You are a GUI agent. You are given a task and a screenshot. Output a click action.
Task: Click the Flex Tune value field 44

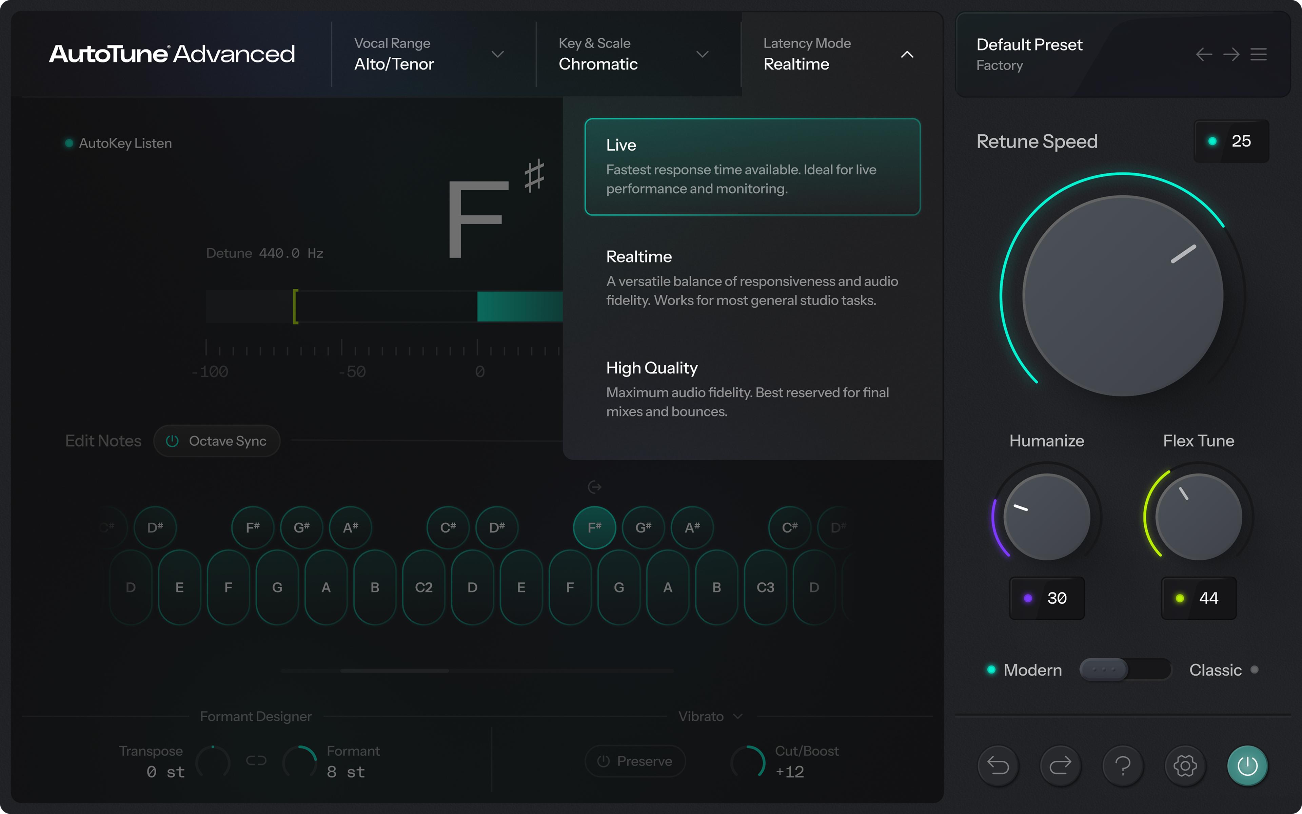pyautogui.click(x=1199, y=598)
